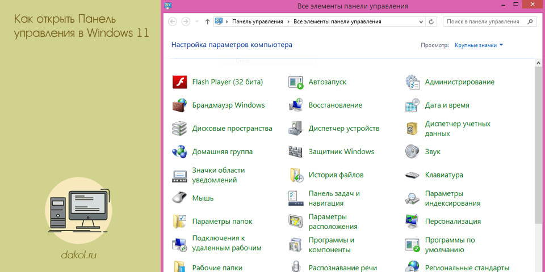The image size is (545, 272).
Task: Go up one level with the Up arrow
Action: coord(208,22)
